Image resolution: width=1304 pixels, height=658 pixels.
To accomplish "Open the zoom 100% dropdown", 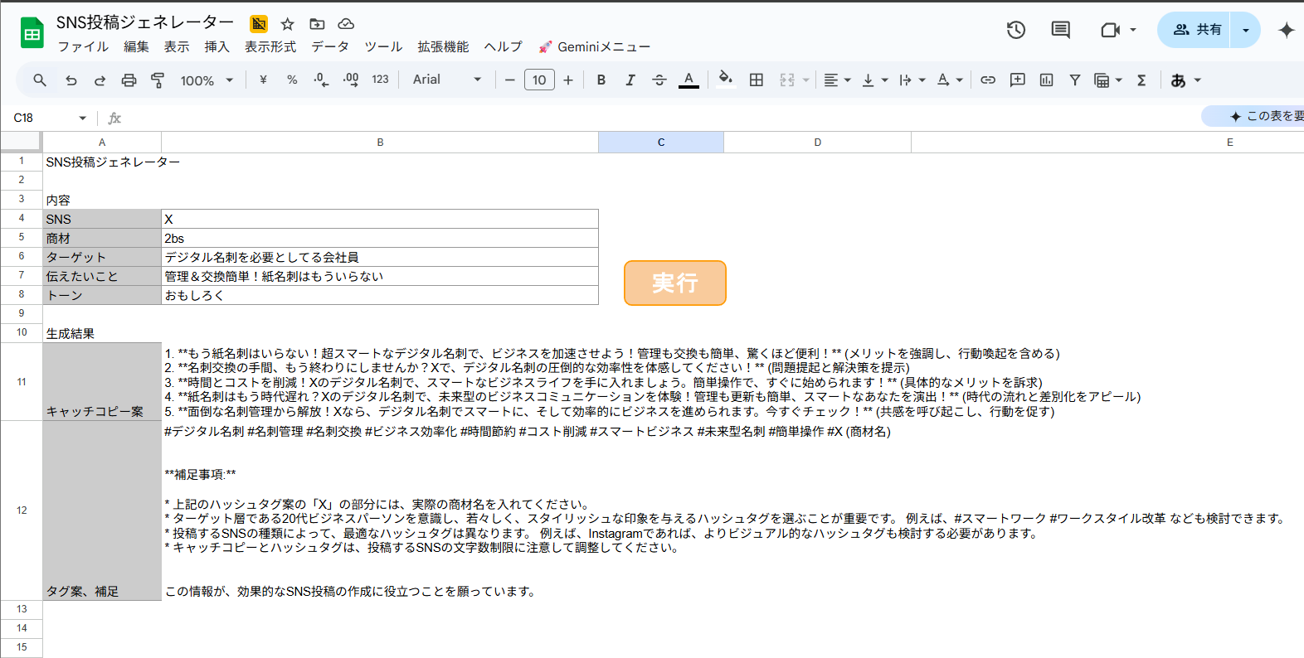I will pyautogui.click(x=207, y=80).
